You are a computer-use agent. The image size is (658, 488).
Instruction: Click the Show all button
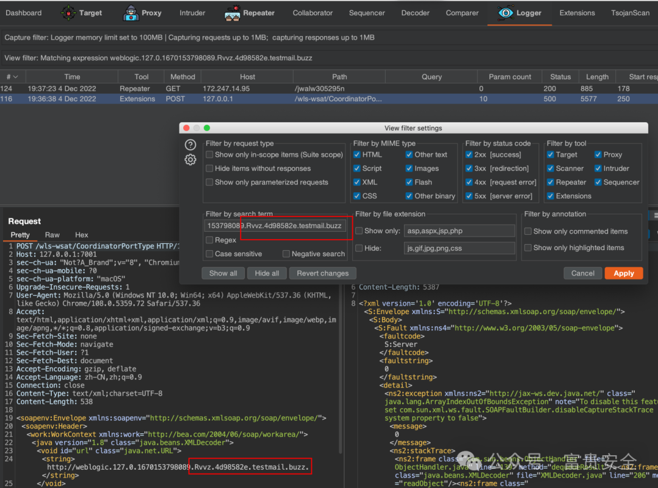click(x=223, y=273)
